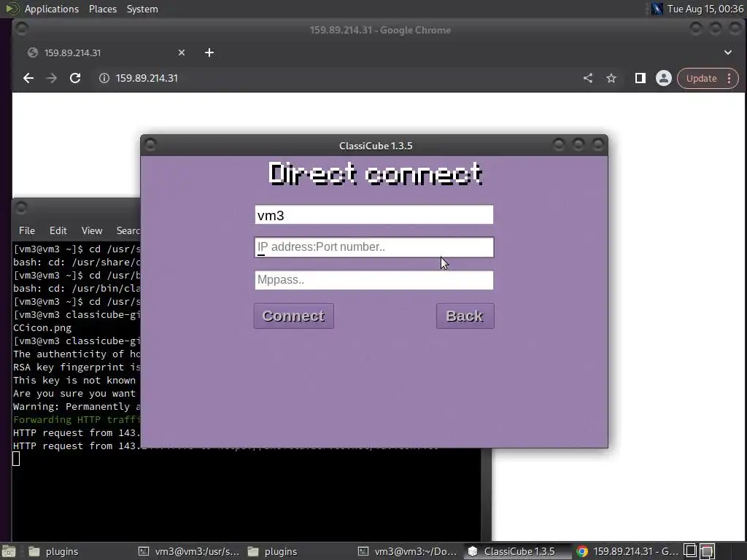747x560 pixels.
Task: Open a new Chrome tab
Action: 209,52
